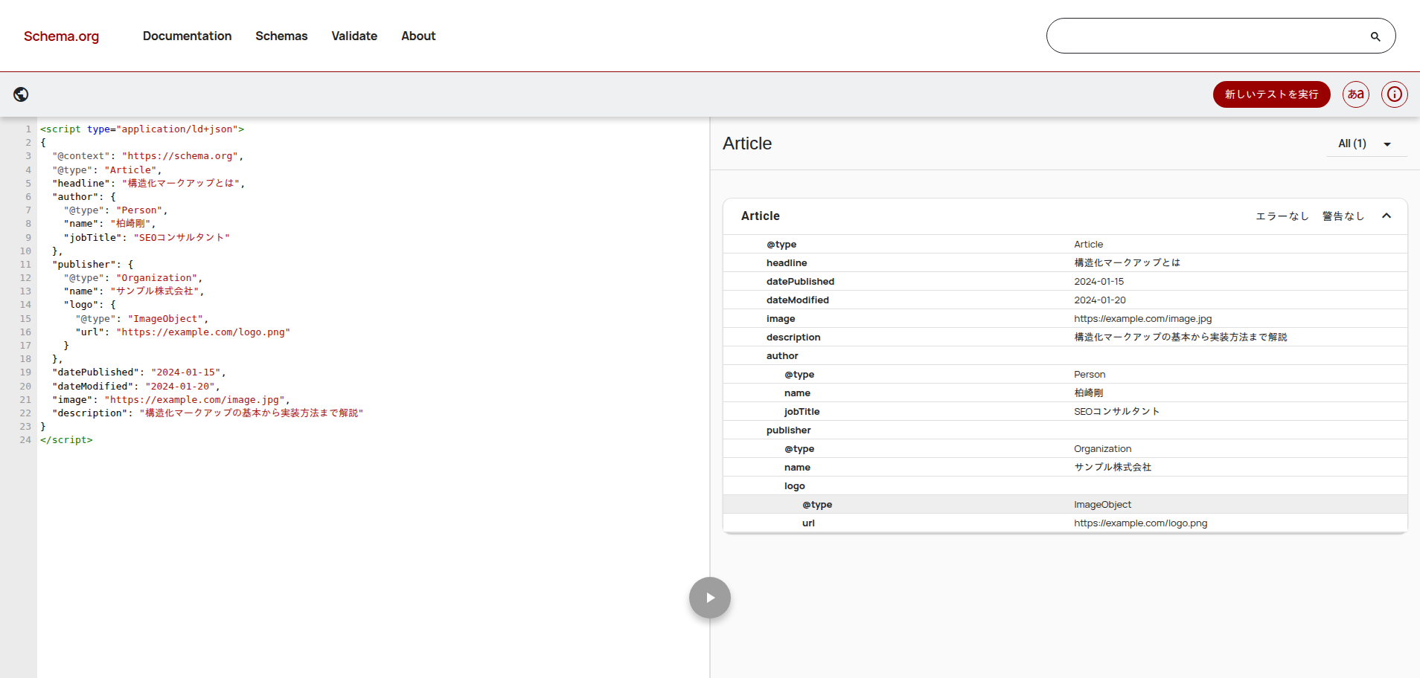This screenshot has height=678, width=1420.
Task: Click the author row in results
Action: point(782,356)
